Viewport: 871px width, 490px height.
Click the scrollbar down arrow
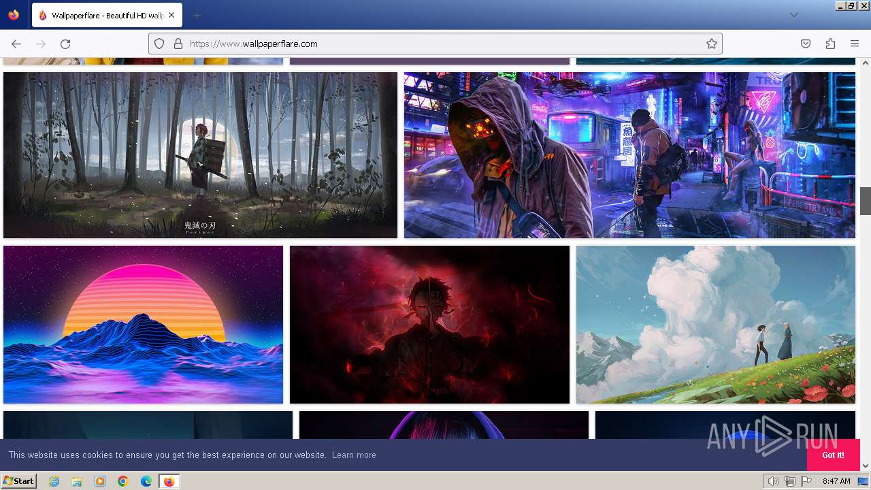coord(866,466)
